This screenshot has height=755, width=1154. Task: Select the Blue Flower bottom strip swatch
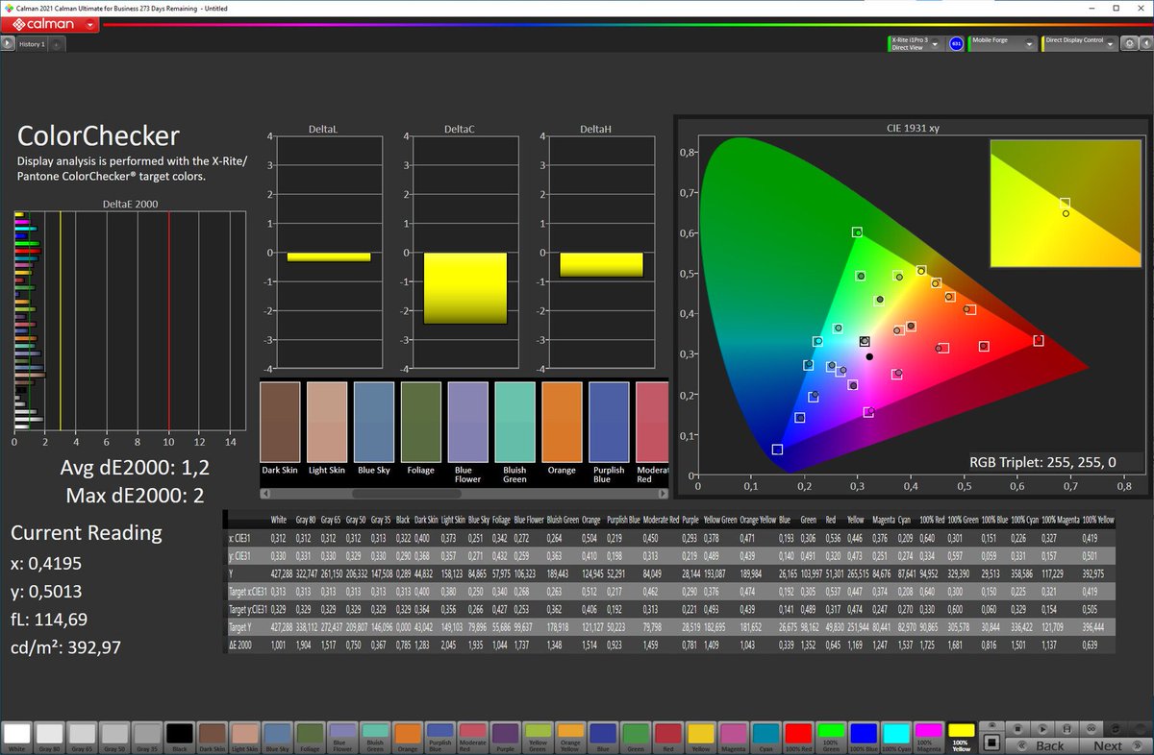tap(342, 737)
